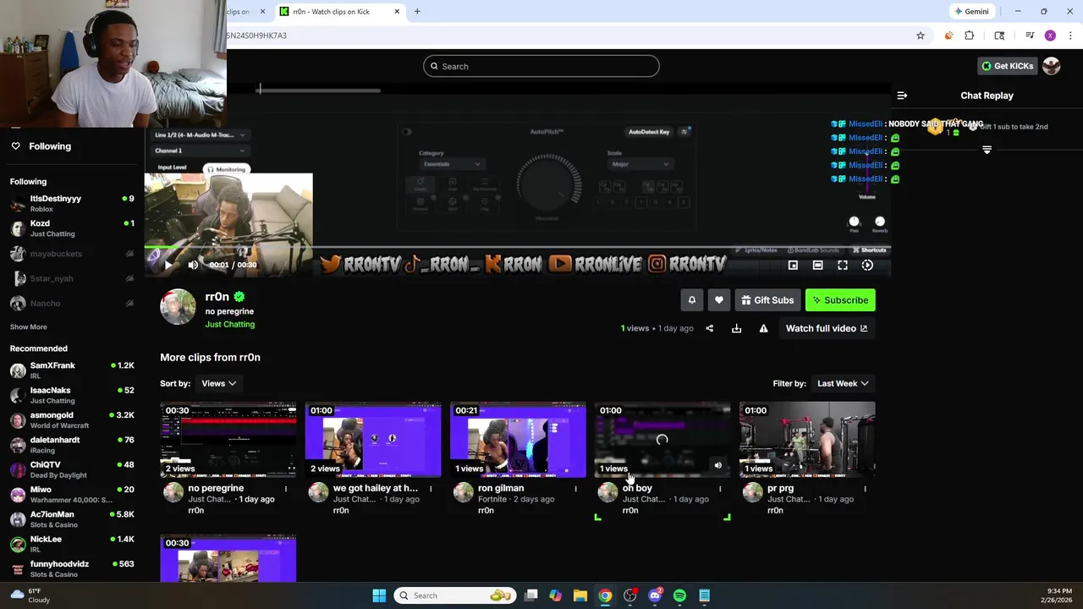
Task: Switch the player to theater mode
Action: (817, 265)
